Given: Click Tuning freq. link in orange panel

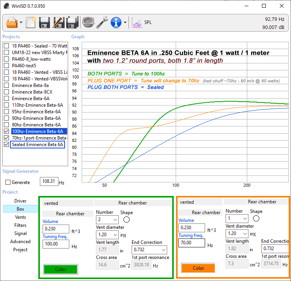Looking at the screenshot, I should (191, 235).
